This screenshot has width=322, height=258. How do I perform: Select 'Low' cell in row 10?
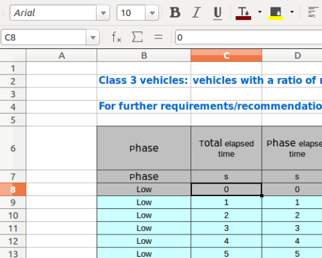coord(144,216)
